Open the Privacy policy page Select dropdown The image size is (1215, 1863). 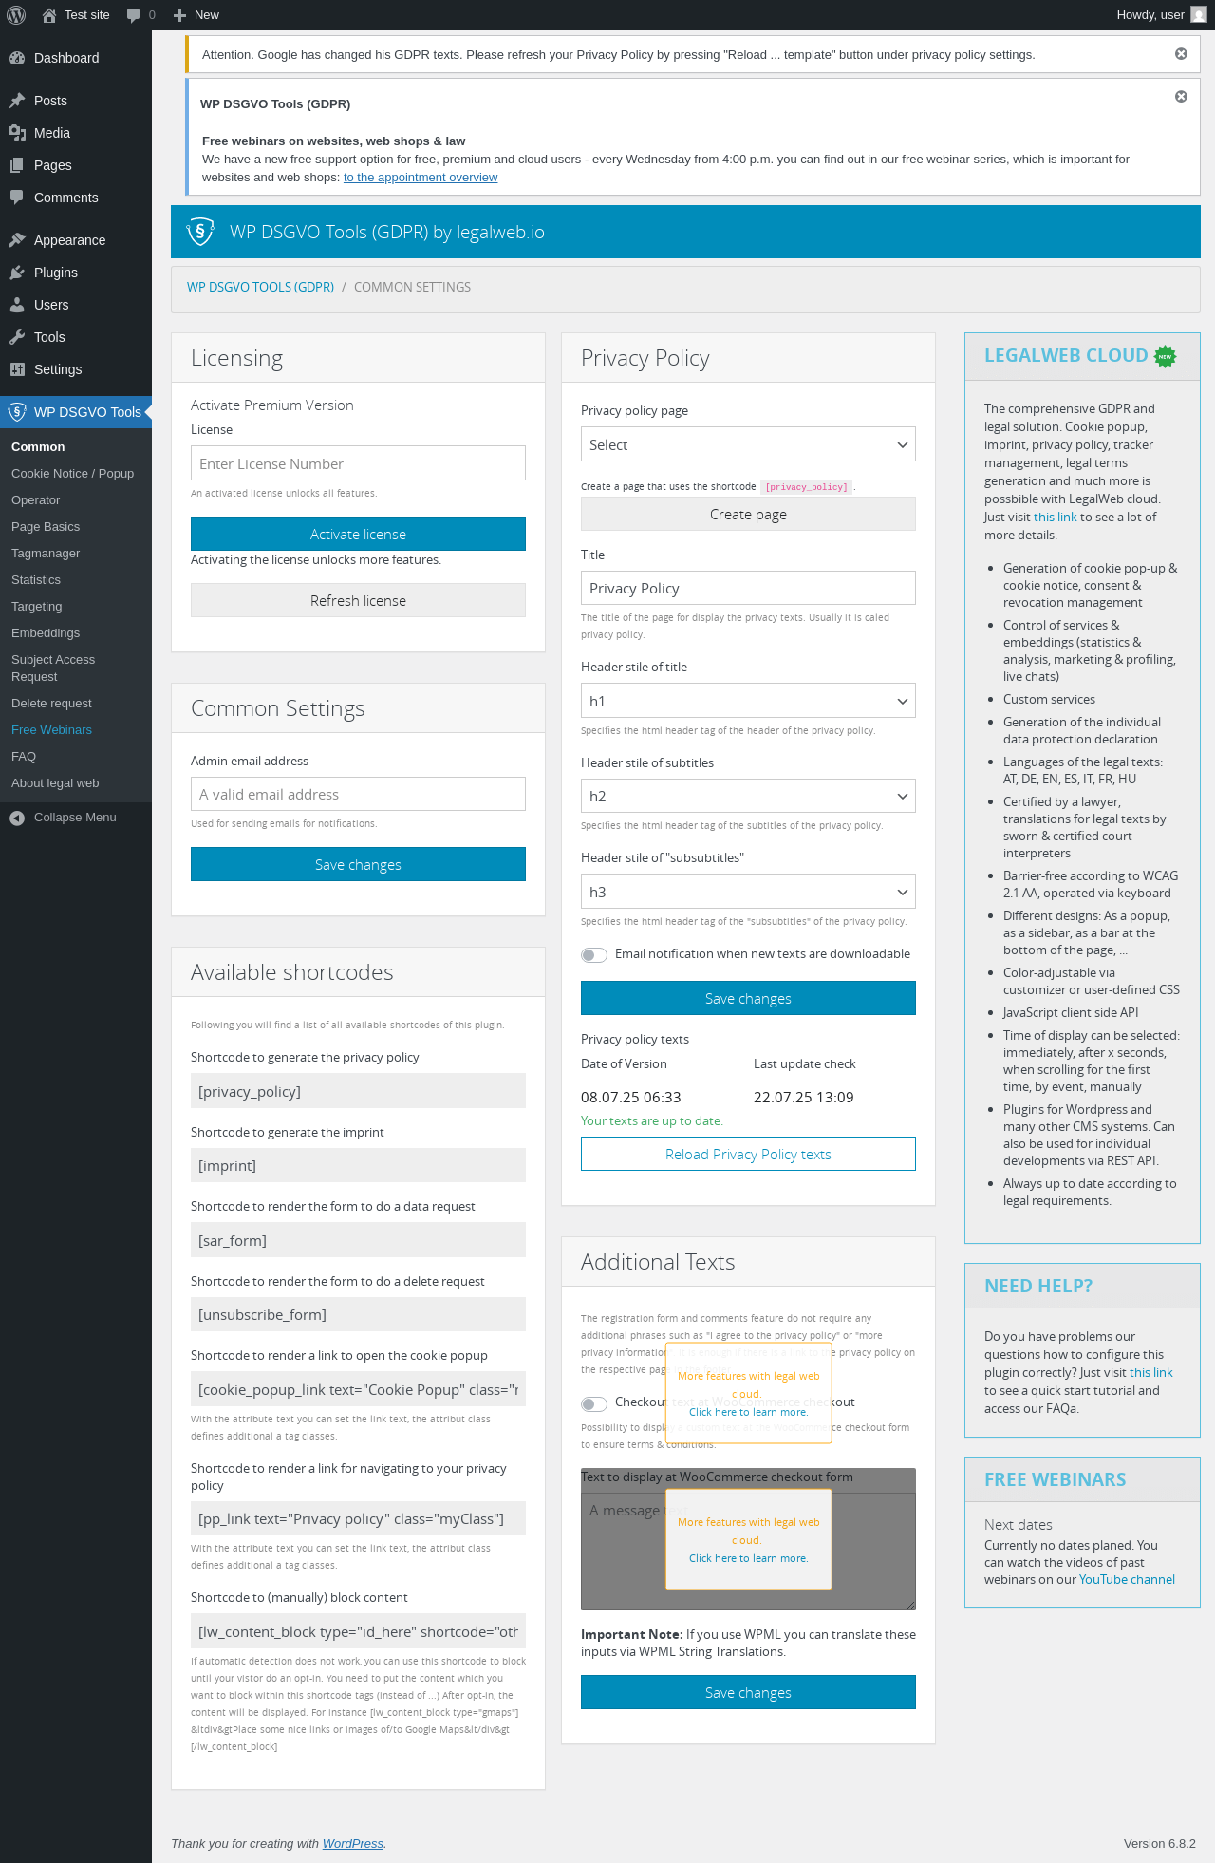point(748,444)
